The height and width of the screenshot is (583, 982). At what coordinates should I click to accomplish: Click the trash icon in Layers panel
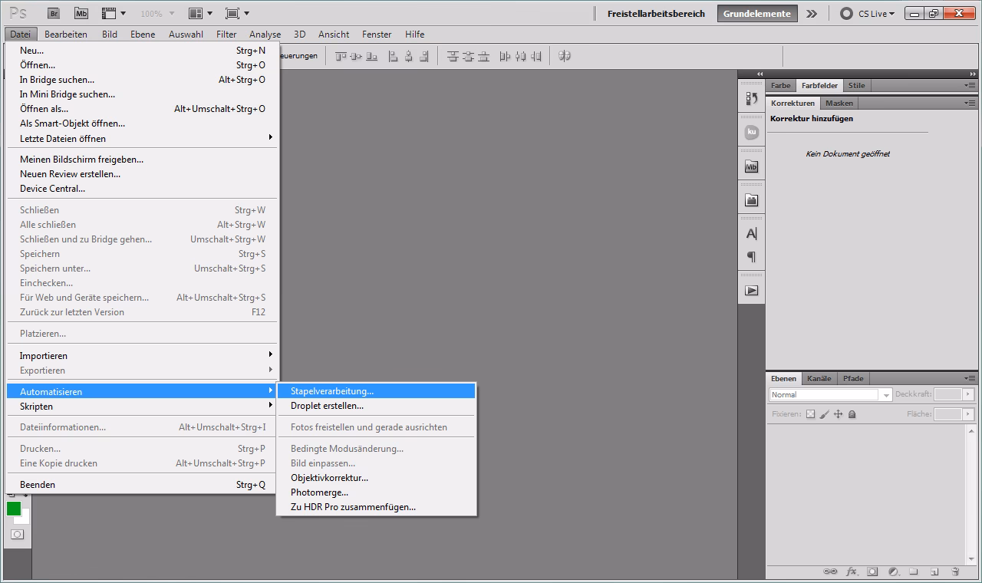[x=955, y=571]
